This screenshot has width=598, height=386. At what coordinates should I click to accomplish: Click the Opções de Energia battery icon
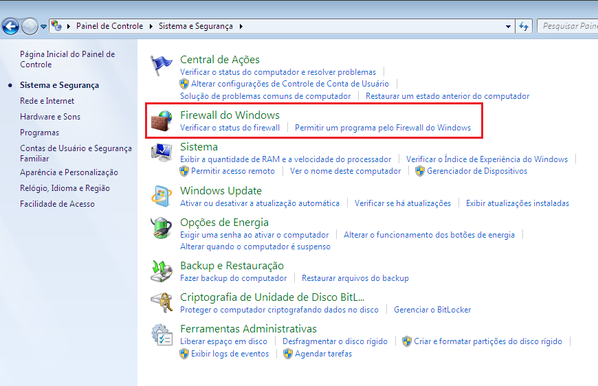pos(162,228)
